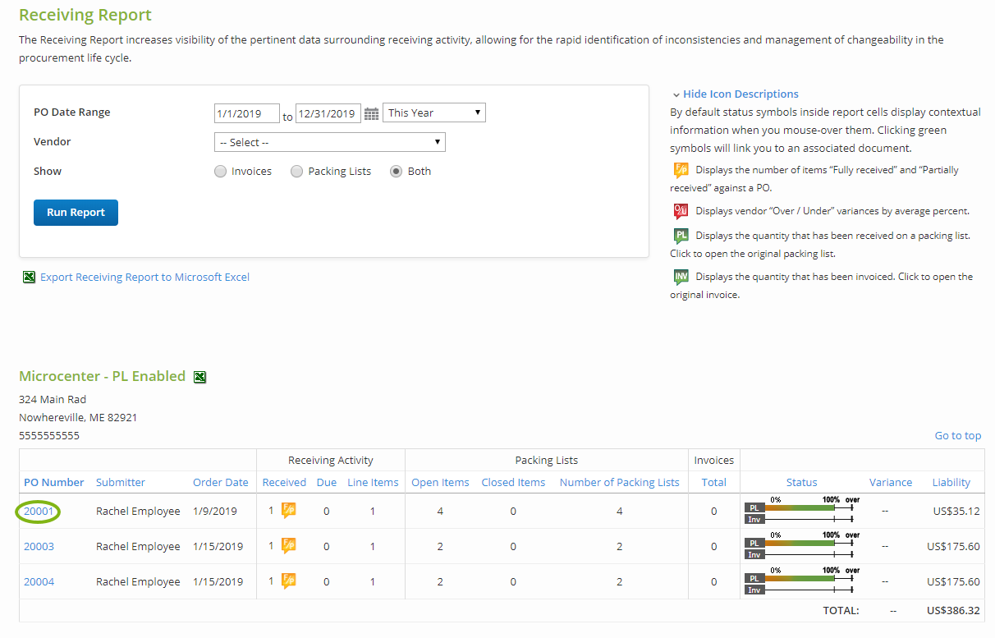The image size is (995, 638).
Task: Sort by Order Date column header
Action: point(221,483)
